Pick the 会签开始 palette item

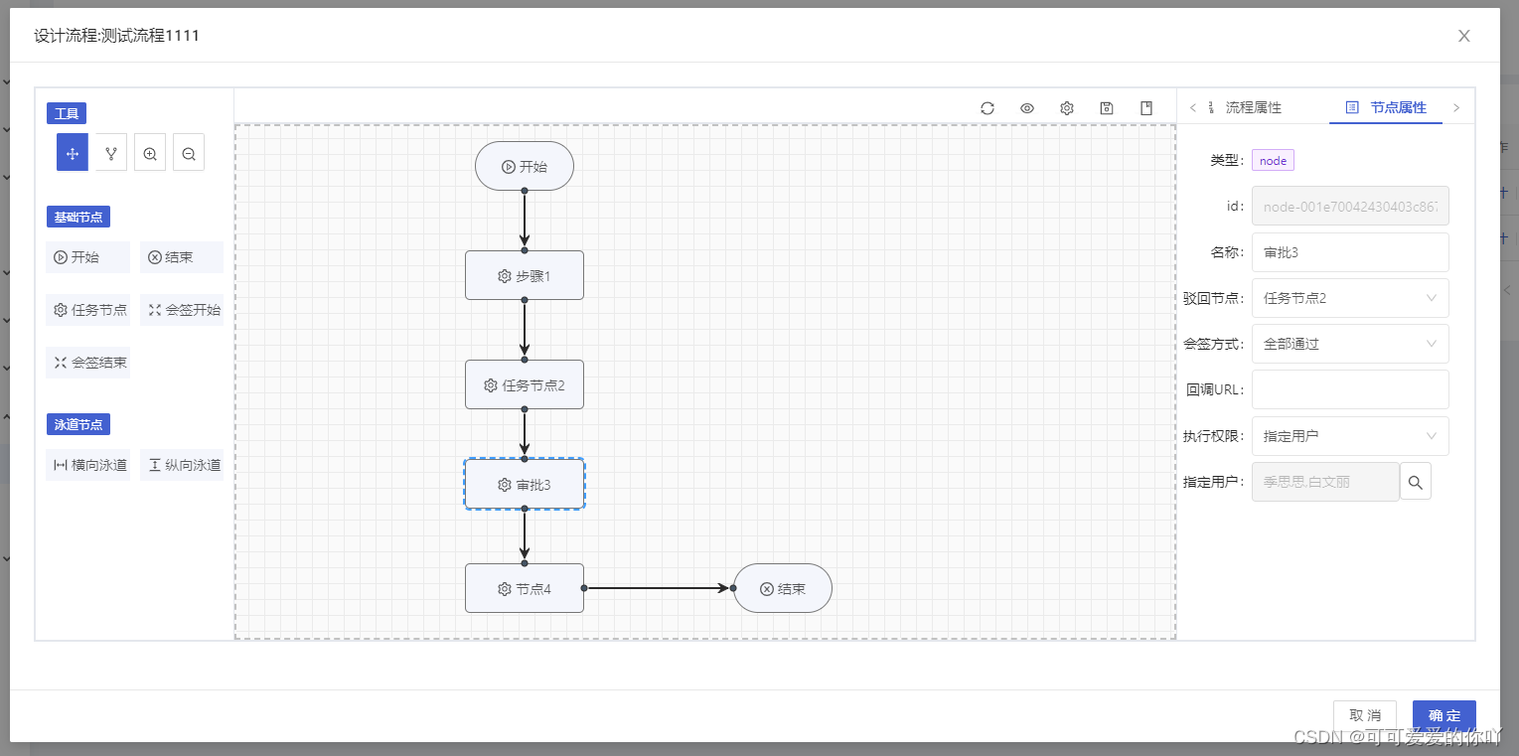click(x=181, y=310)
